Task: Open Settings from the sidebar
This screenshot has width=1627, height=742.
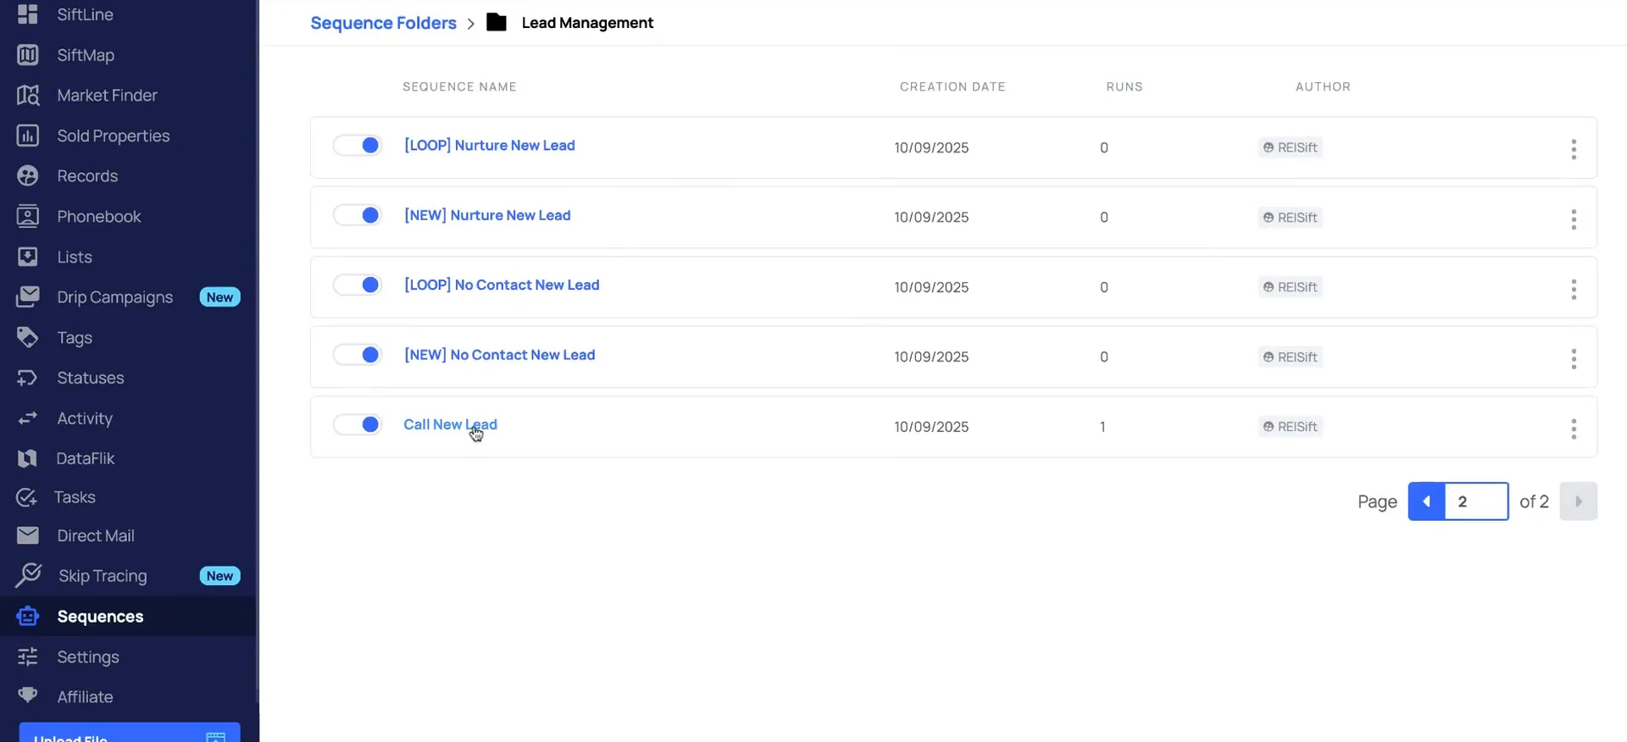Action: [x=88, y=656]
